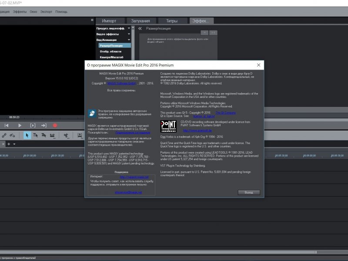Open the movie tab dropdown arrow

[14, 144]
